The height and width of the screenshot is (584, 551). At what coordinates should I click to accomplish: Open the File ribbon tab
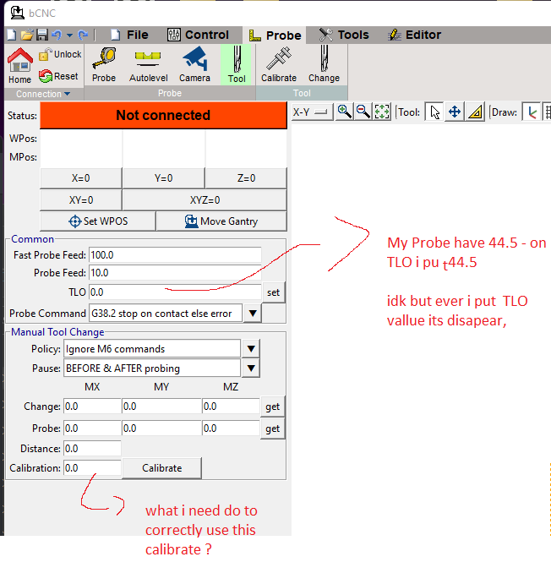129,35
